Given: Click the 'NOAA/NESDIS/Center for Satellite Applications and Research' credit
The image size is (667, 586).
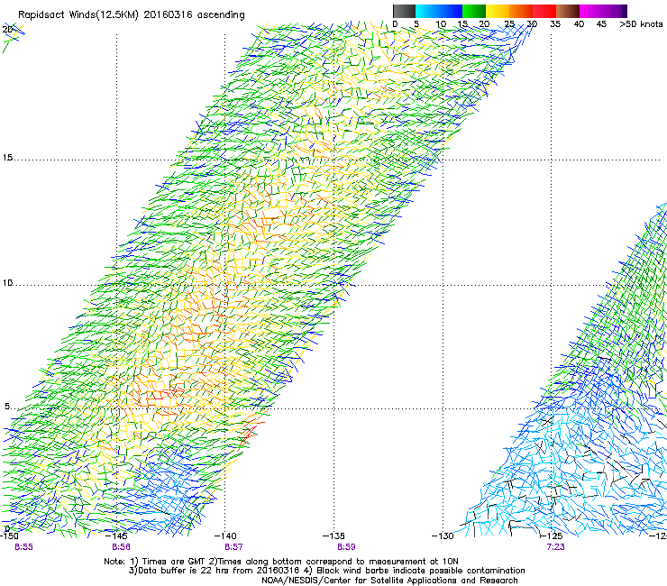Looking at the screenshot, I should (x=389, y=581).
